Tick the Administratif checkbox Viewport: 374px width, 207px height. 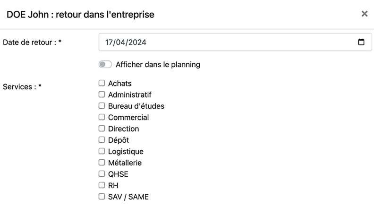pos(102,95)
